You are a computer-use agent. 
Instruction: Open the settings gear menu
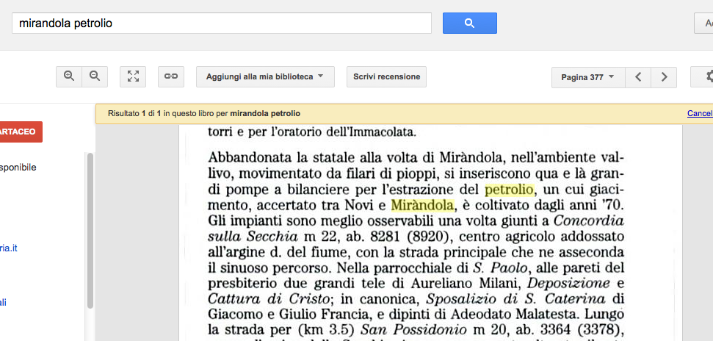(x=707, y=76)
